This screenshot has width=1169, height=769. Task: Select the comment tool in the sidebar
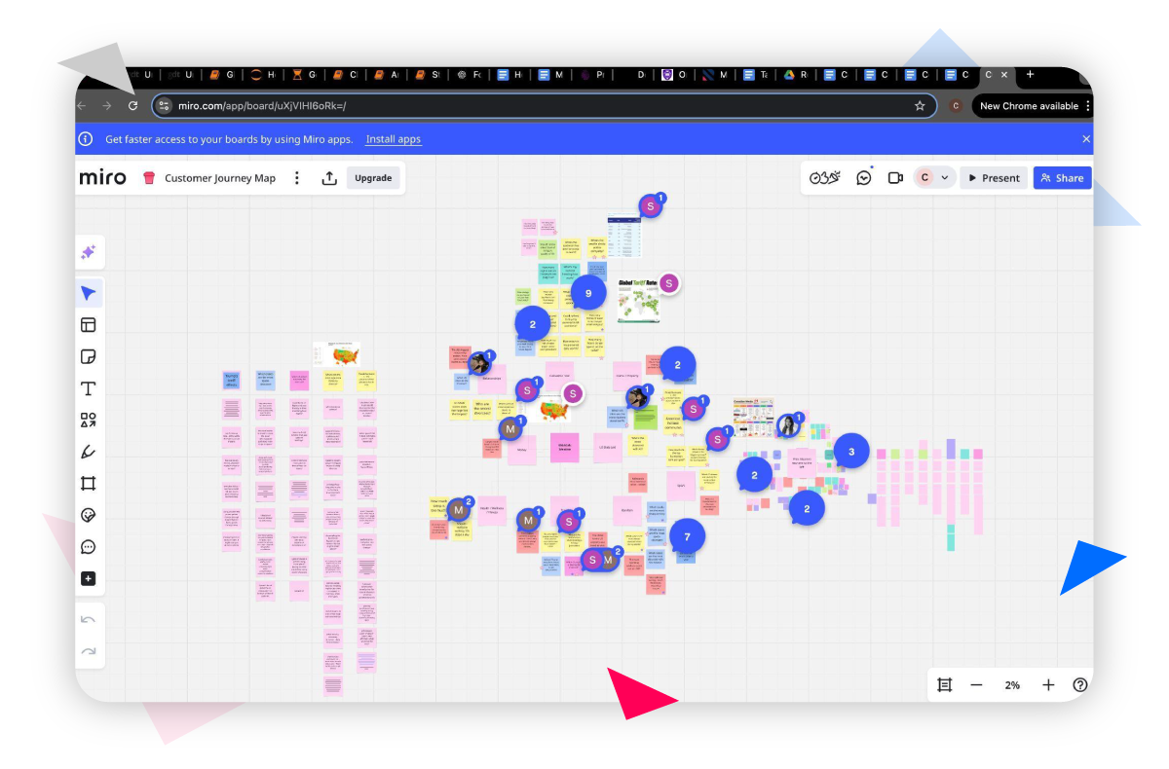point(89,547)
